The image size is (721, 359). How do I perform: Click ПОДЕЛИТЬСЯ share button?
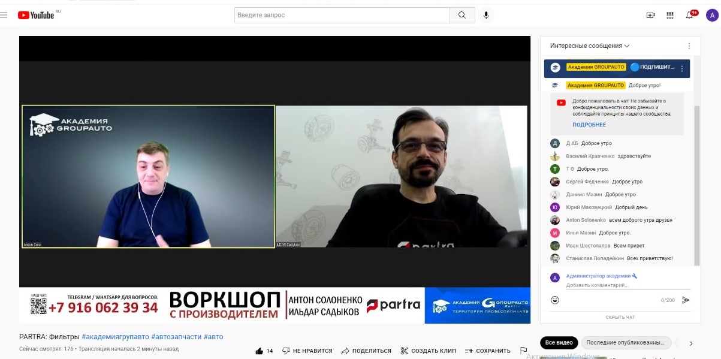point(366,351)
